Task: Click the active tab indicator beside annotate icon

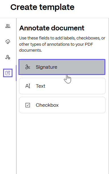Action: (x=16, y=73)
